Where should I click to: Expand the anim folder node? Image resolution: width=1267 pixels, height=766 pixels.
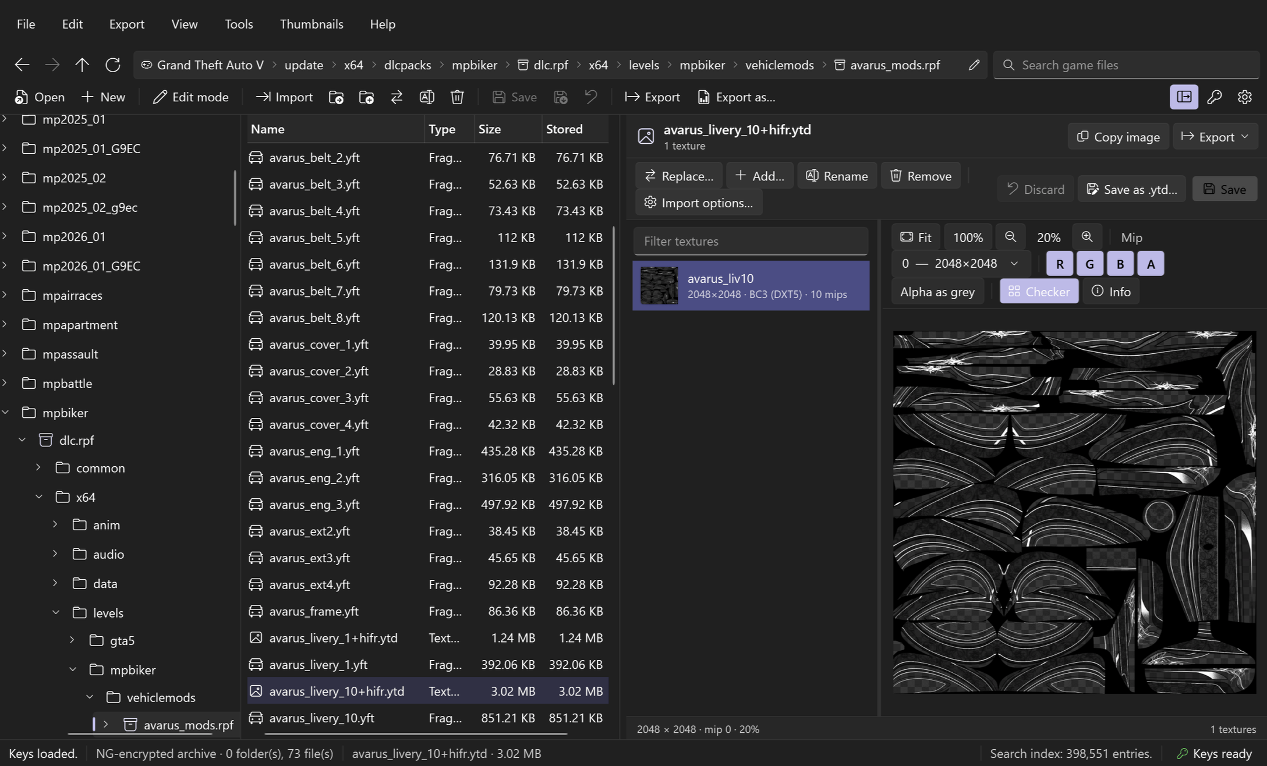pos(55,524)
